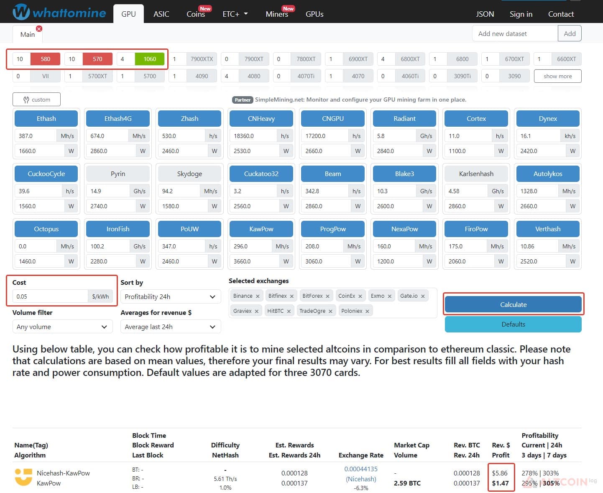Open the Nicehash exchange rate 0.00044135 link

pos(361,469)
